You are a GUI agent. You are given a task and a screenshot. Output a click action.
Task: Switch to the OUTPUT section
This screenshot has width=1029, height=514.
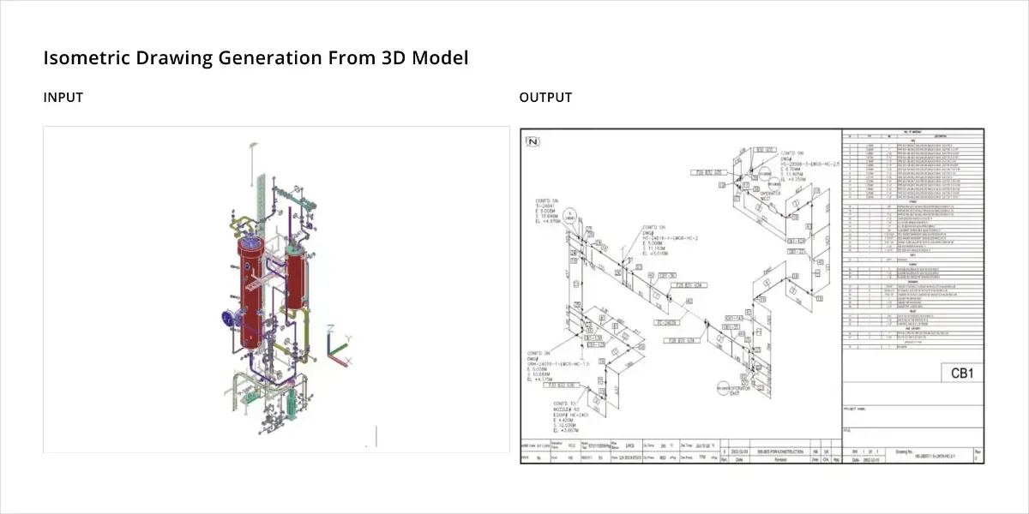[x=545, y=97]
